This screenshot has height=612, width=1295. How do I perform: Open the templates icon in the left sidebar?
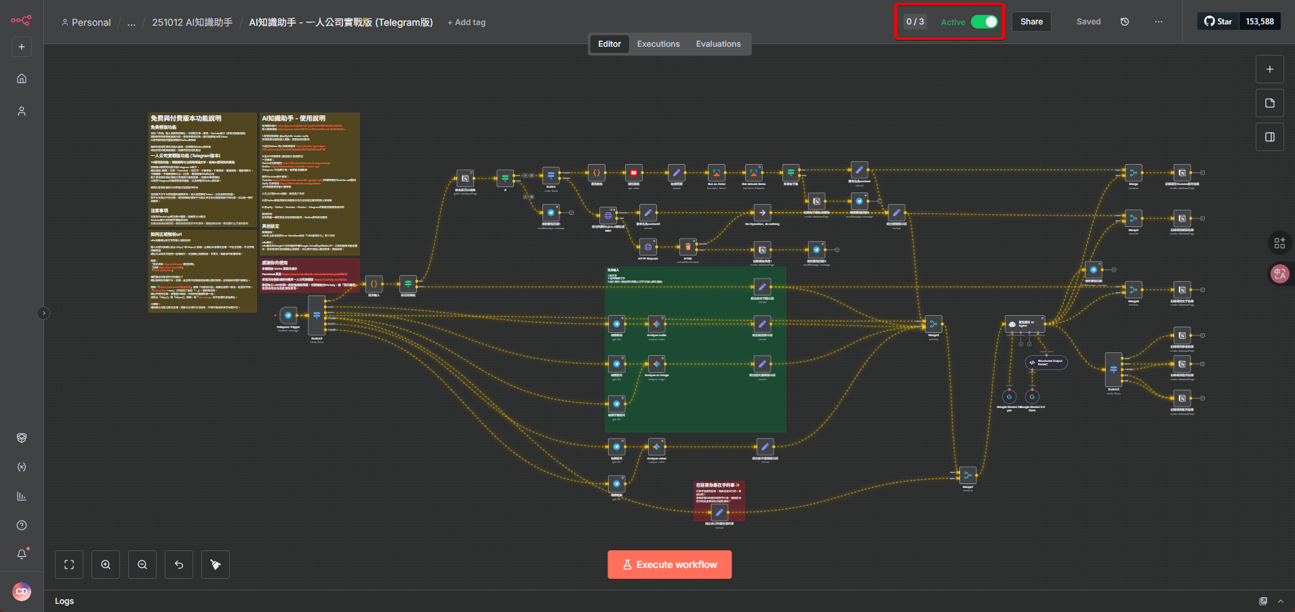[x=22, y=438]
